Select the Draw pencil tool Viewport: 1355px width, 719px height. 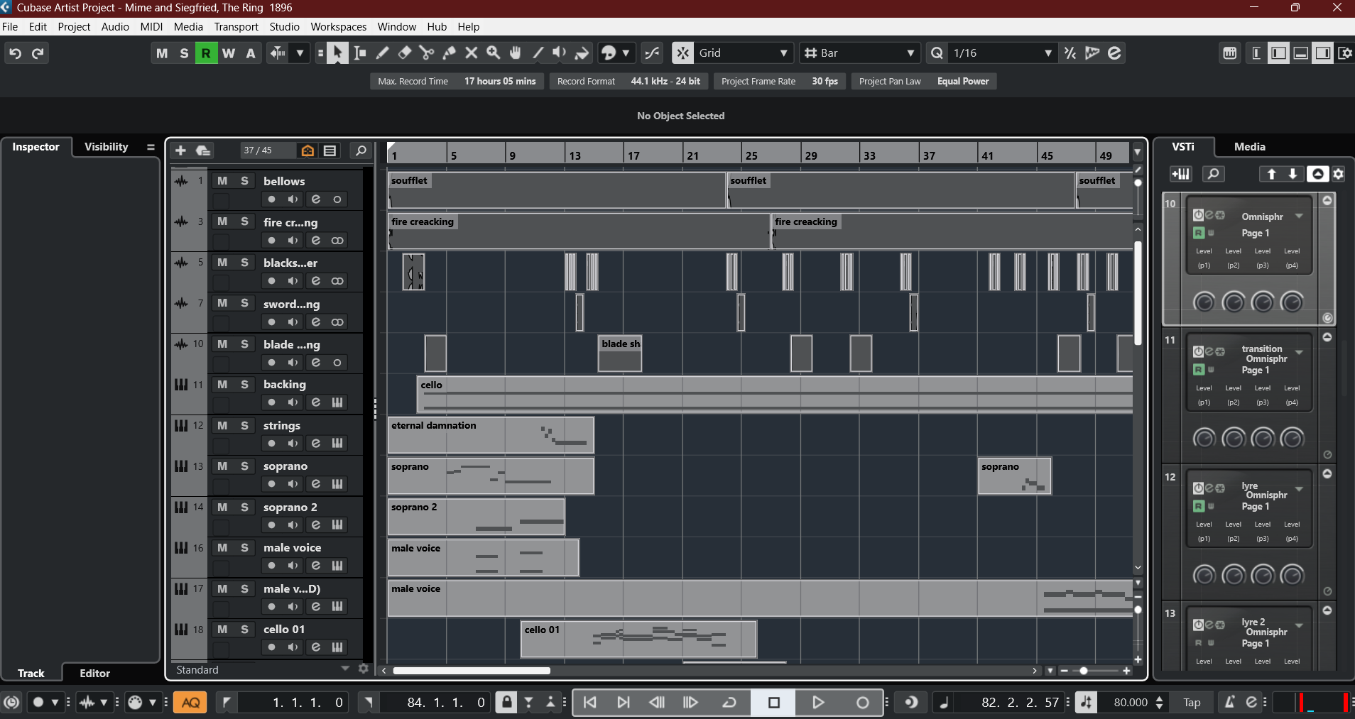click(x=382, y=53)
